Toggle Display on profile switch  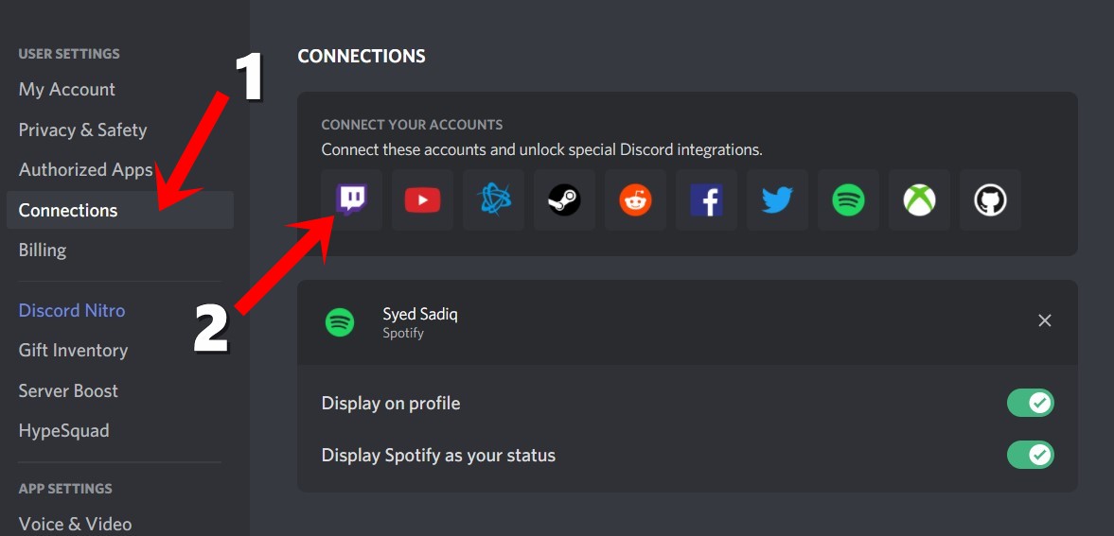(1030, 404)
